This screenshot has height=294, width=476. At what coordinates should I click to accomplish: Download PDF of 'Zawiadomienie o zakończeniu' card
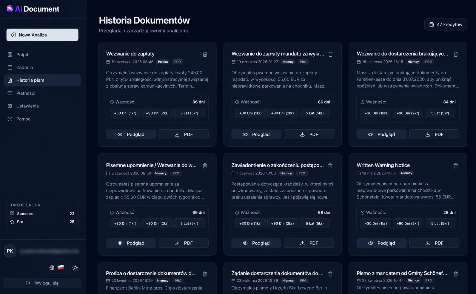point(309,243)
